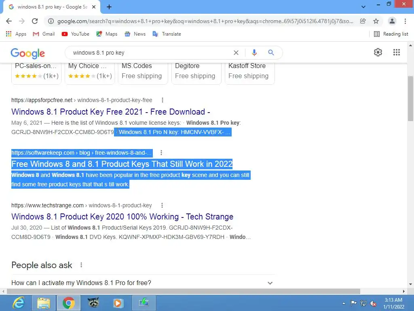Open Free Windows 8 and 8.1 Product Keys result
The image size is (414, 311).
tap(122, 164)
